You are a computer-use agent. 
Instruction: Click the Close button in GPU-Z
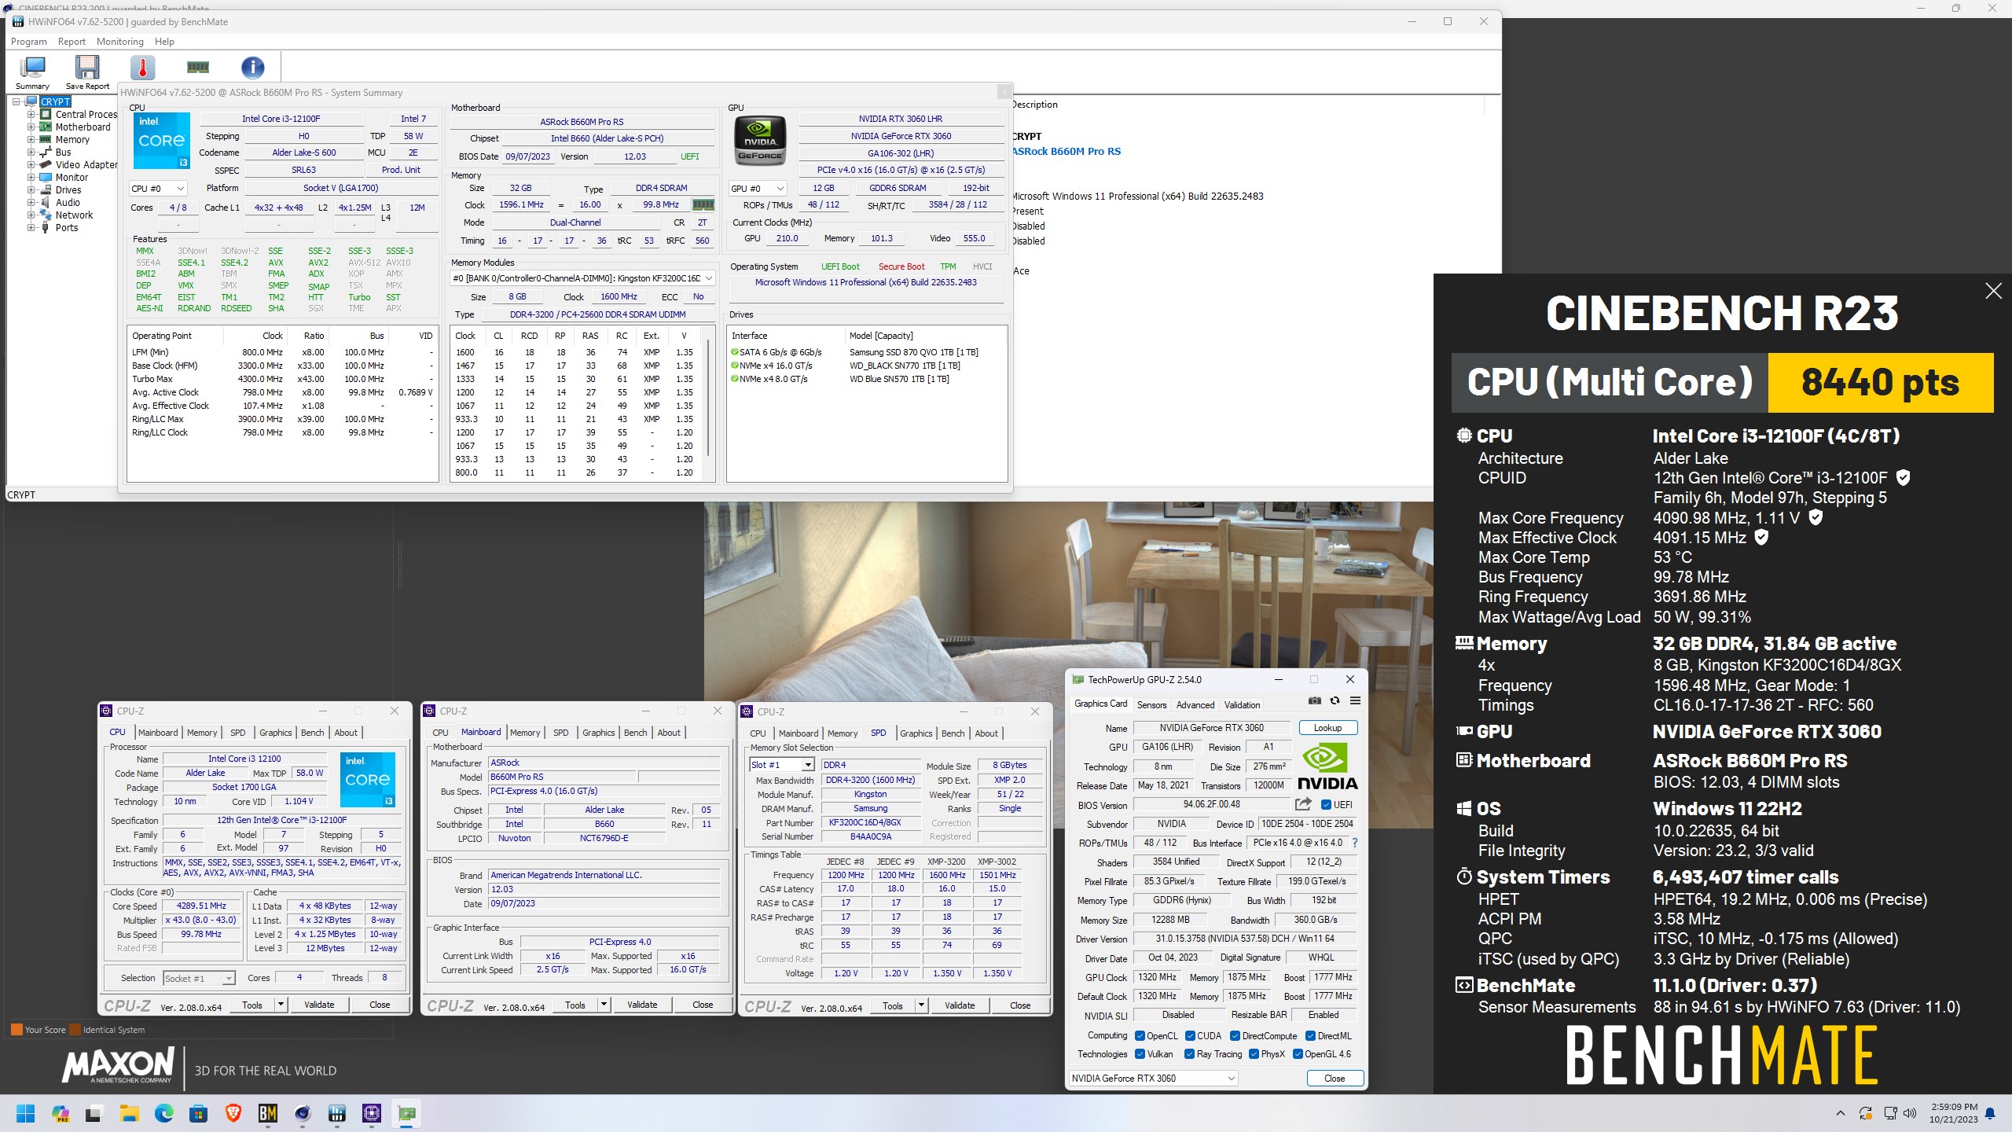pos(1335,1079)
